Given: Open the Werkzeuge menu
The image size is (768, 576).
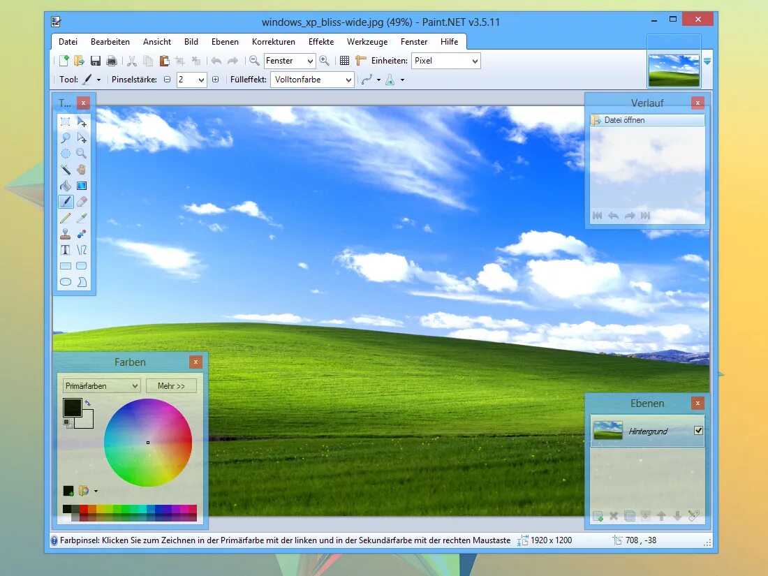Looking at the screenshot, I should (367, 42).
